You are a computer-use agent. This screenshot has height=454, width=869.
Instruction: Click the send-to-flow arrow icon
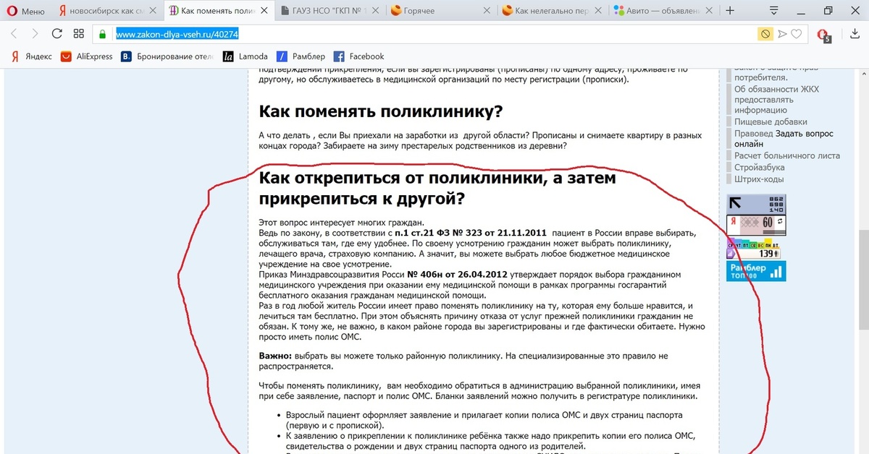pos(782,34)
